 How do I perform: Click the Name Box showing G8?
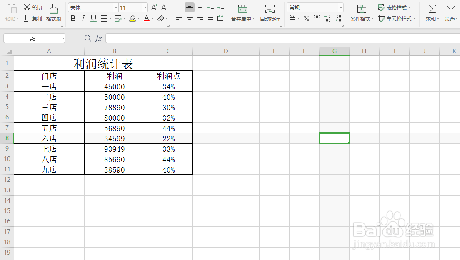pos(32,38)
